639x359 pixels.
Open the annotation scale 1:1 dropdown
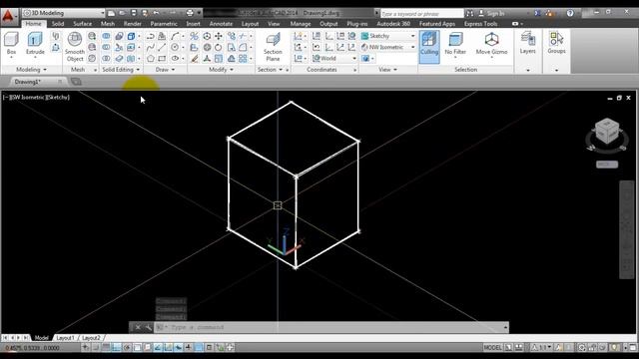click(542, 347)
